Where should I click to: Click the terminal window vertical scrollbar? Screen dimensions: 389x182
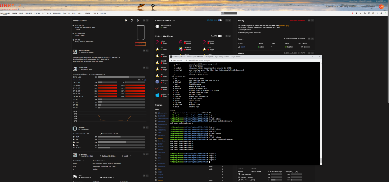click(321, 113)
